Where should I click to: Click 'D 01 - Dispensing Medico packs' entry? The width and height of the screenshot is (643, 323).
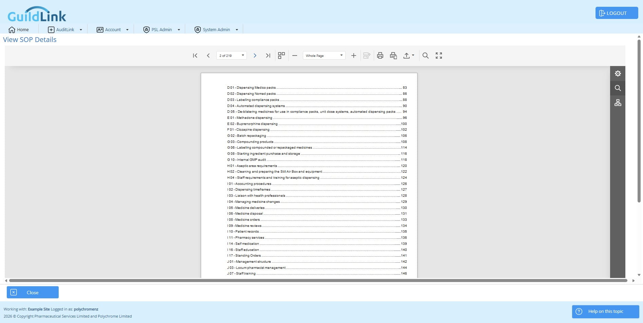317,88
